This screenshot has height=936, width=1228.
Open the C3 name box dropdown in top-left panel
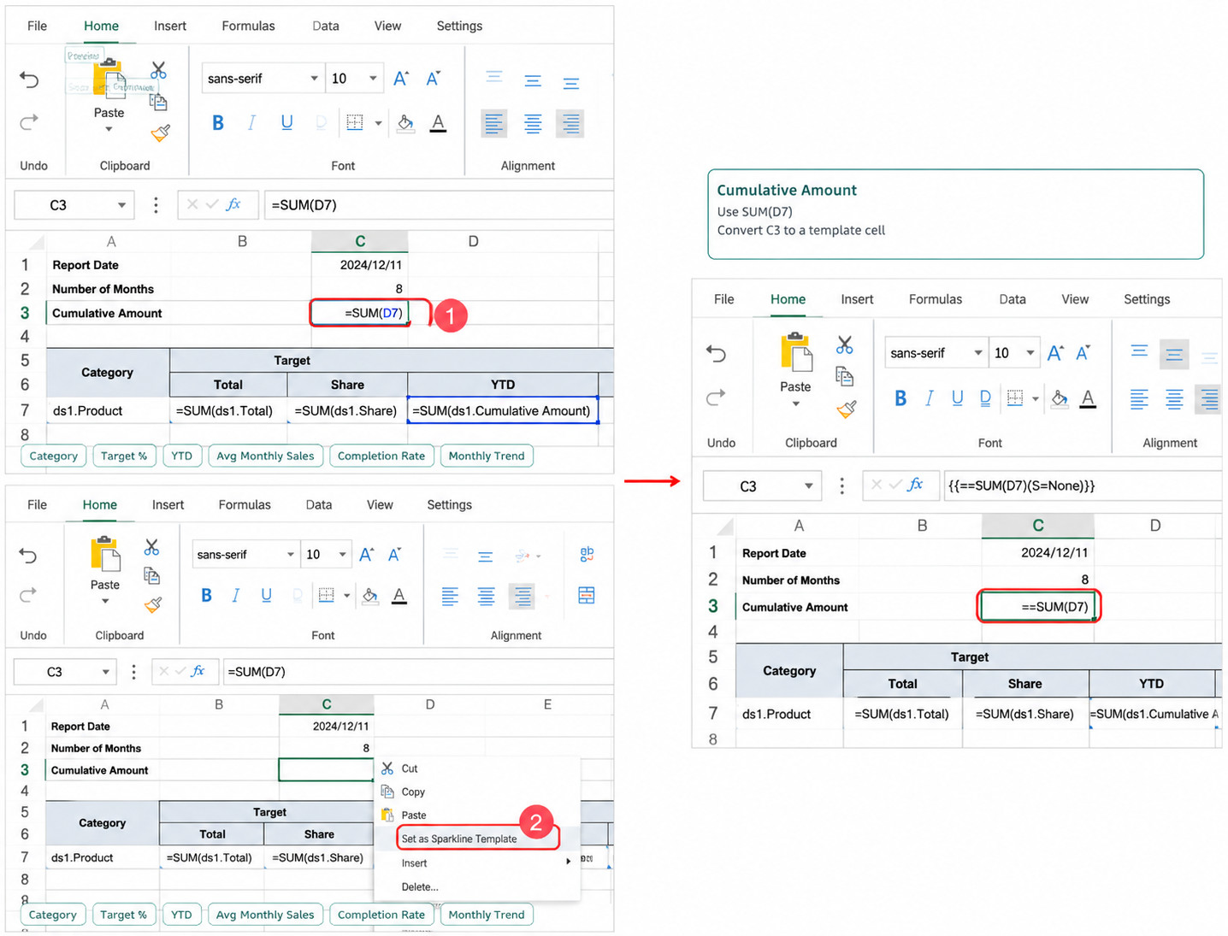(x=121, y=205)
